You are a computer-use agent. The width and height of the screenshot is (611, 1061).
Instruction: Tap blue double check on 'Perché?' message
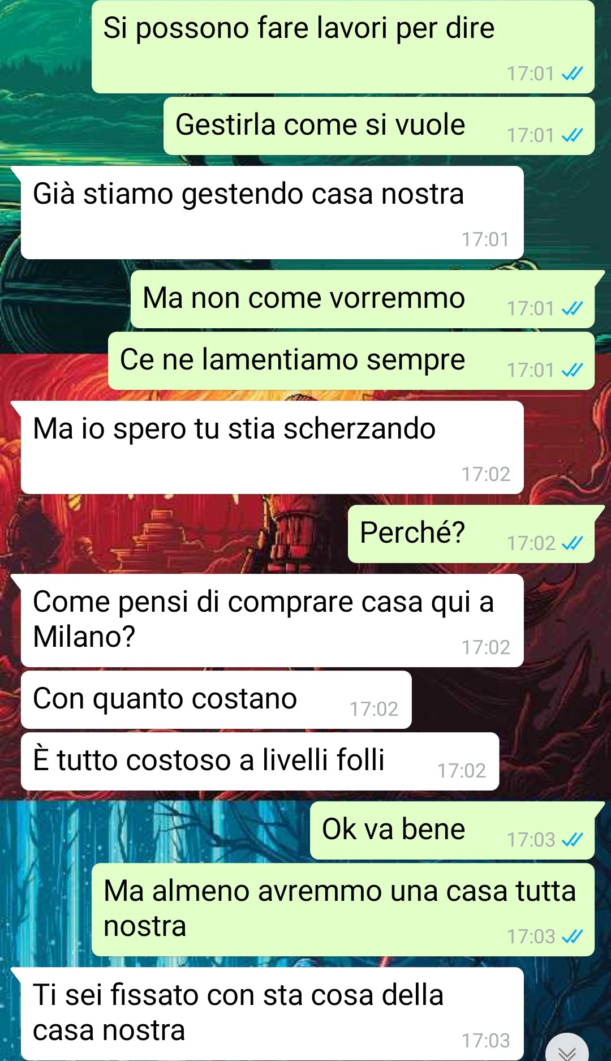[x=572, y=543]
